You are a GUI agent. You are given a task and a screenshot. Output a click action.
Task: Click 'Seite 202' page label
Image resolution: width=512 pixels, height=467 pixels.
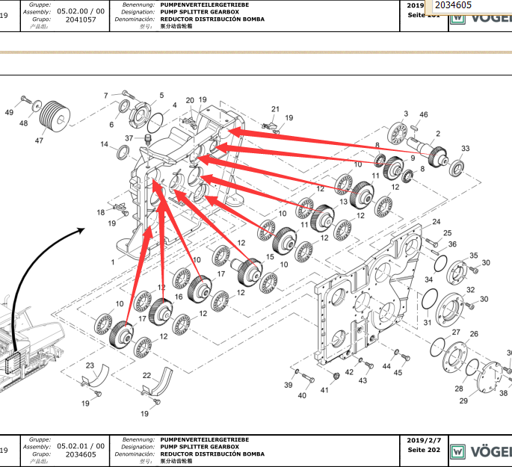point(424,450)
